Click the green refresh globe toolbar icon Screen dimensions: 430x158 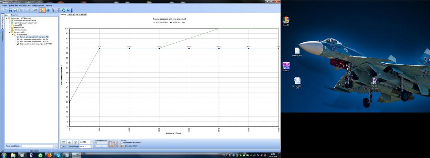point(63,10)
